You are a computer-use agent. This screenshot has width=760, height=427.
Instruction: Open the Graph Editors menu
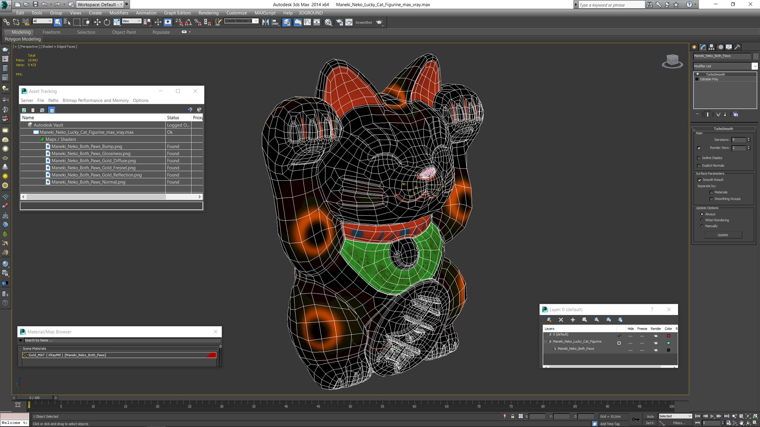(177, 13)
